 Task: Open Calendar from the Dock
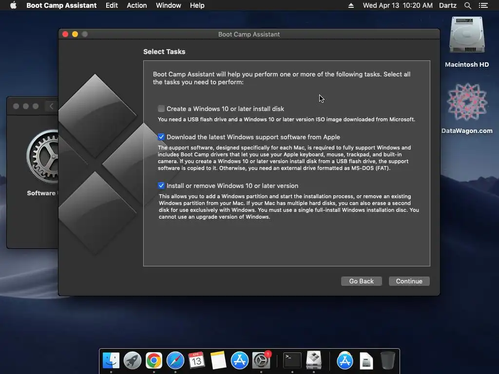(196, 360)
